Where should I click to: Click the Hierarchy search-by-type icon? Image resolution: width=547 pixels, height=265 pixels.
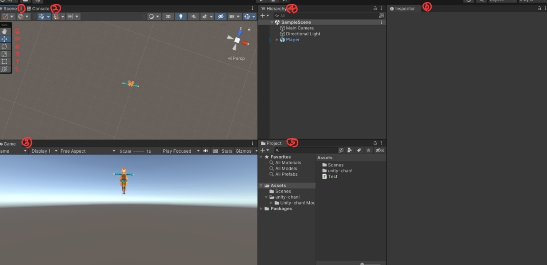click(x=382, y=16)
